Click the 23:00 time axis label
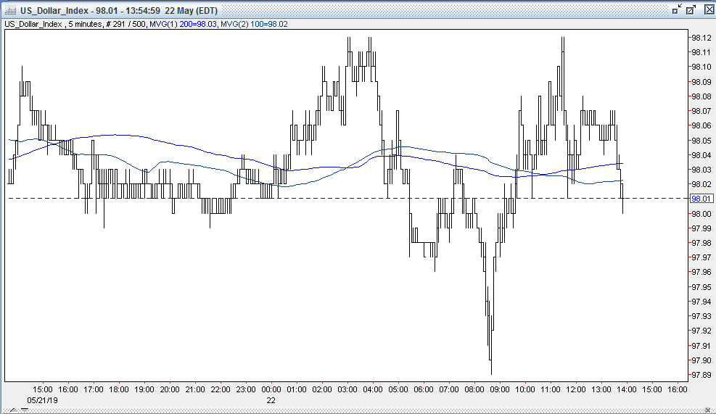This screenshot has height=414, width=716. (x=246, y=389)
